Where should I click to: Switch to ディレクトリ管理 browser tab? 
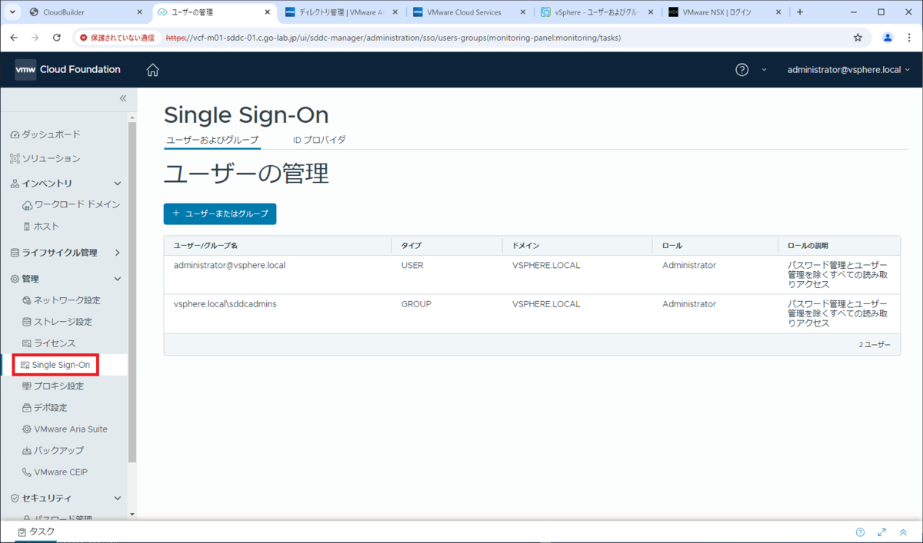341,12
